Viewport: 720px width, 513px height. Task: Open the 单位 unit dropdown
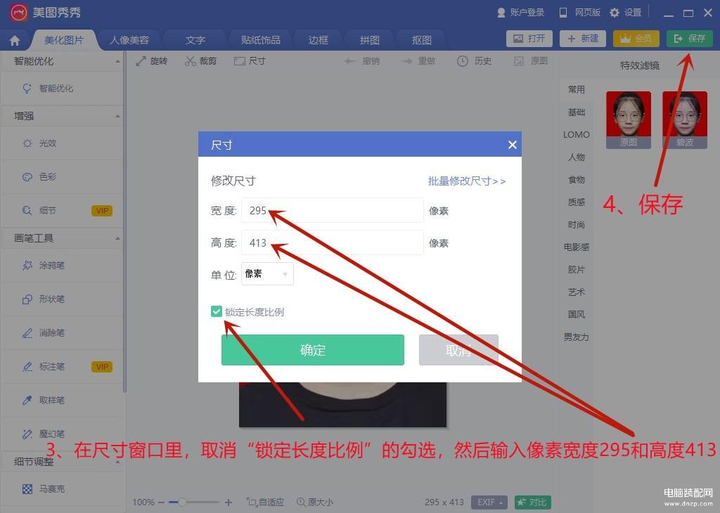click(x=267, y=274)
